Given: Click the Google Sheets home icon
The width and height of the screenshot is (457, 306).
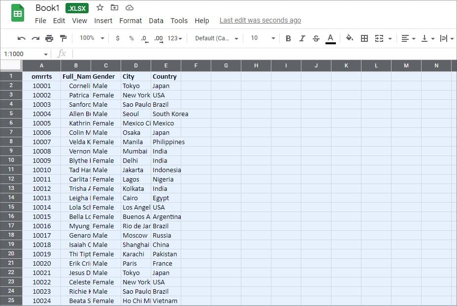Looking at the screenshot, I should click(18, 13).
